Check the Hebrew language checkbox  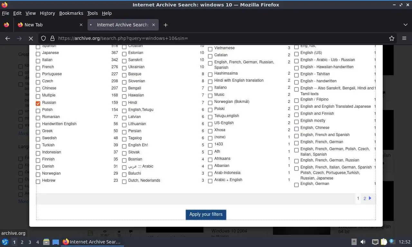pos(38,181)
